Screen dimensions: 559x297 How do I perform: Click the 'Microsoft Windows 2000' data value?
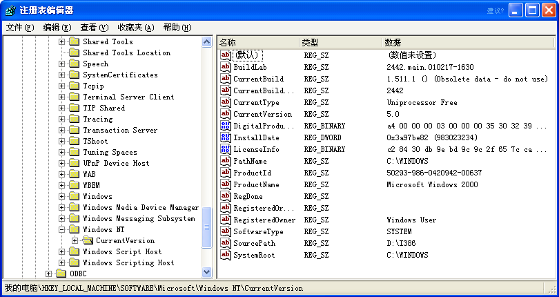point(432,184)
